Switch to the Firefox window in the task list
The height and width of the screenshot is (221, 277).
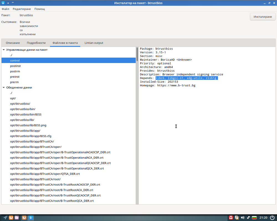click(x=24, y=217)
